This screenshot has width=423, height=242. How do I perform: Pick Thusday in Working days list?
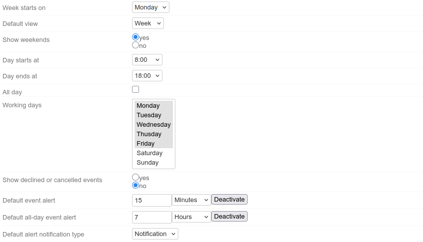click(149, 134)
